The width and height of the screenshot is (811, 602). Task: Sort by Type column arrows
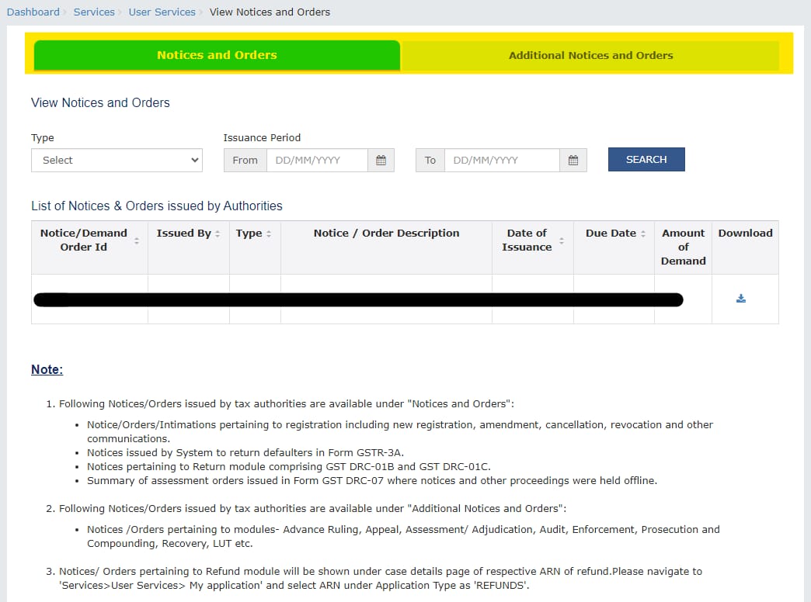(x=269, y=234)
